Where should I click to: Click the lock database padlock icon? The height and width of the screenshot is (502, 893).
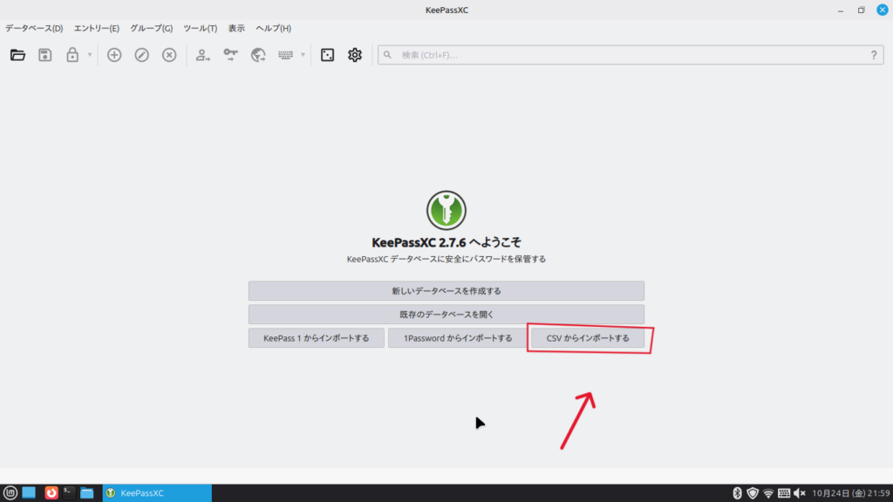click(x=72, y=55)
